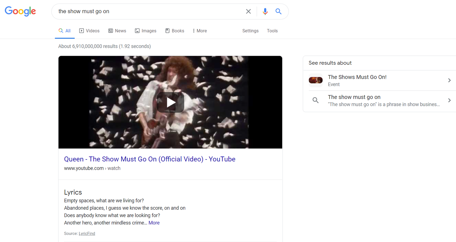
Task: Switch to the Images tab
Action: tap(146, 31)
